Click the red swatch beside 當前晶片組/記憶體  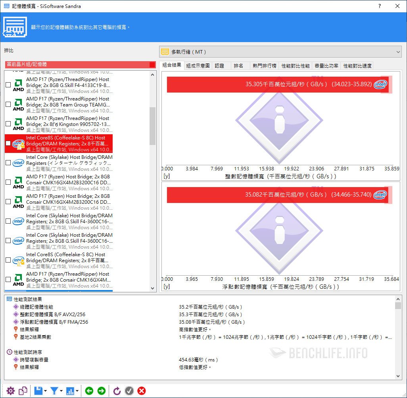[152, 64]
